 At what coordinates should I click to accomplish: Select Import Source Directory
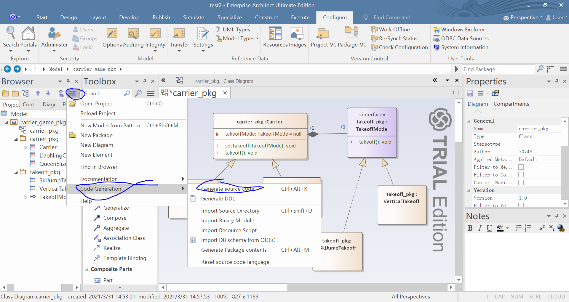coord(254,211)
